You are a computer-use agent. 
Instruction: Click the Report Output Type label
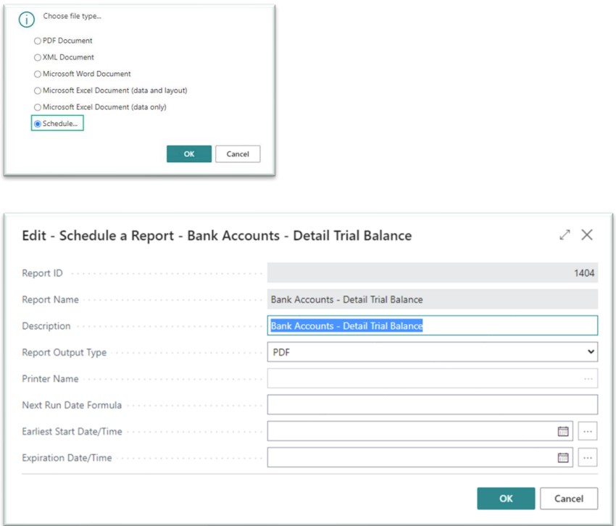pyautogui.click(x=64, y=352)
